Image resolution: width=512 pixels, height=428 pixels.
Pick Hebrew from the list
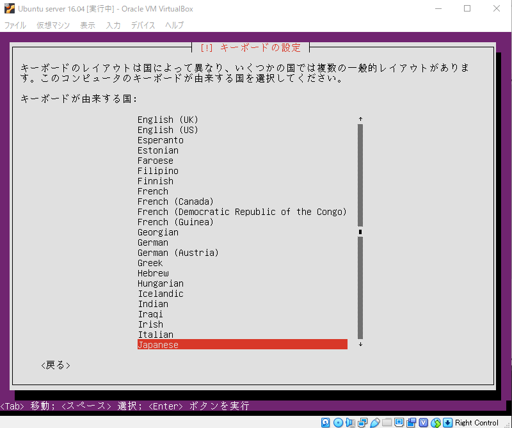click(243, 273)
